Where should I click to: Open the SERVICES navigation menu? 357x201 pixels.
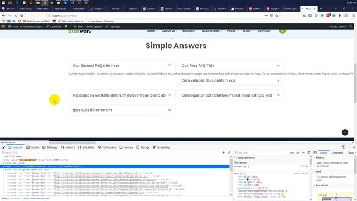(190, 31)
